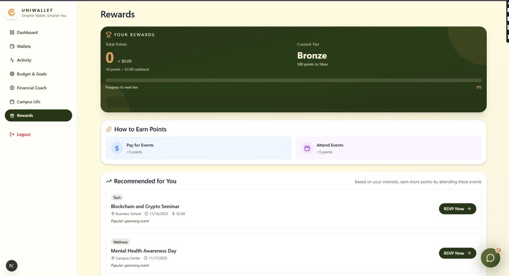Click the Dashboard grid icon in sidebar
Image resolution: width=509 pixels, height=276 pixels.
[12, 32]
